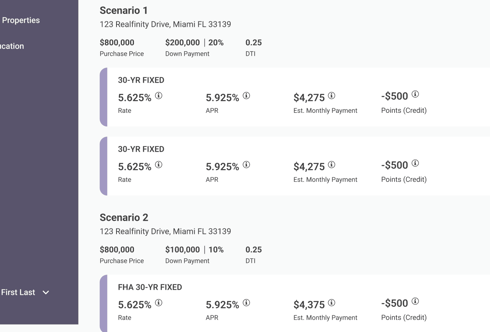
Task: Open the First Last account menu
Action: coord(25,292)
